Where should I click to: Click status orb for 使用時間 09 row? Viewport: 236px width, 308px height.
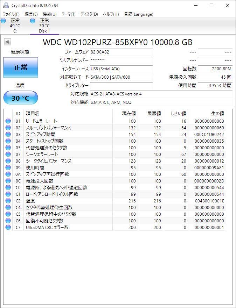coord(8,167)
